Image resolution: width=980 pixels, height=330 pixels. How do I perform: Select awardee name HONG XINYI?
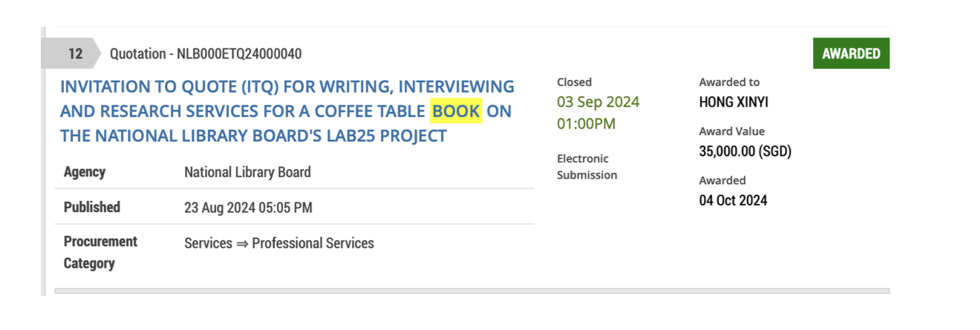[x=734, y=102]
